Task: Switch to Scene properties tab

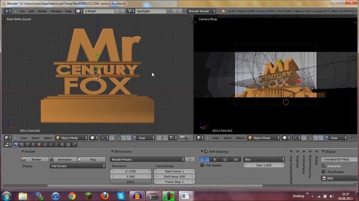Action: [27, 145]
